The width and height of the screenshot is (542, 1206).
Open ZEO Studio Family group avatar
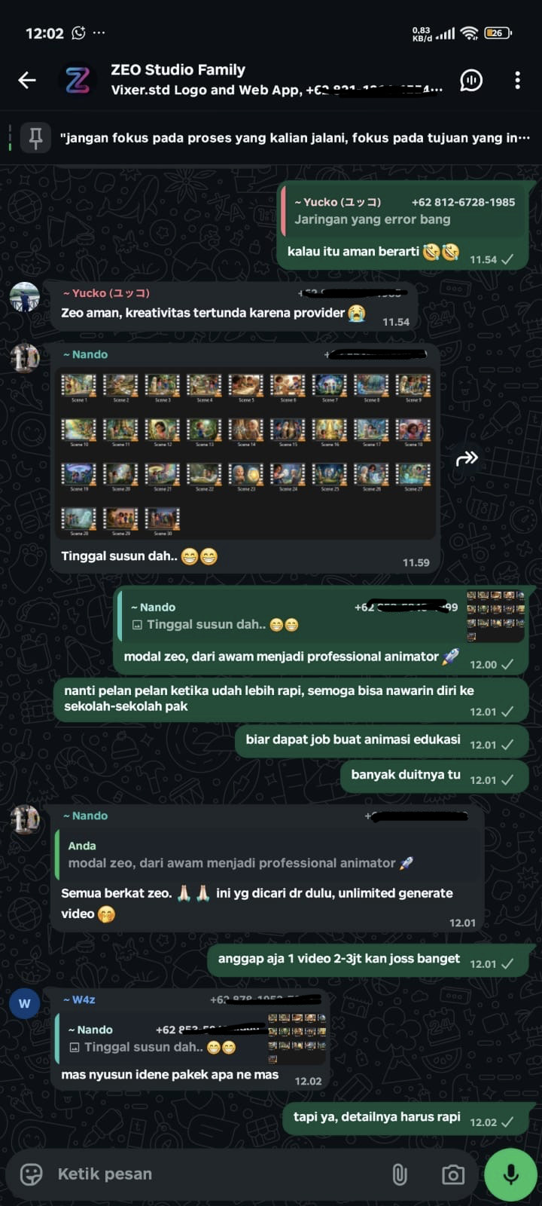pyautogui.click(x=78, y=80)
